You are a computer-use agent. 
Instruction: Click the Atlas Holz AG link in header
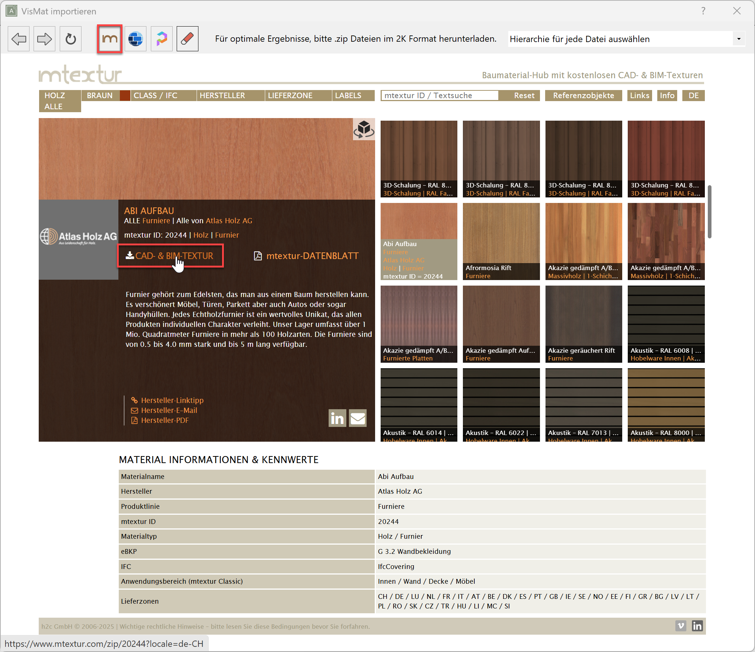pos(229,221)
